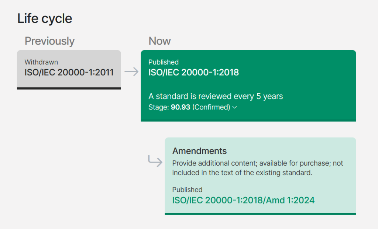Viewport: 378px width, 229px height.
Task: Click the Amendments heading
Action: [x=199, y=151]
